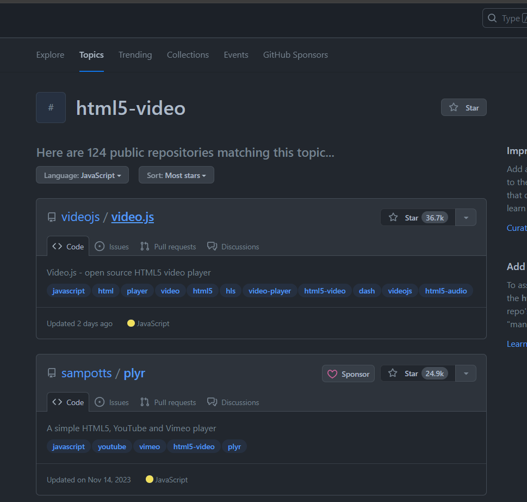
Task: Open the video.js repository link
Action: (x=132, y=217)
